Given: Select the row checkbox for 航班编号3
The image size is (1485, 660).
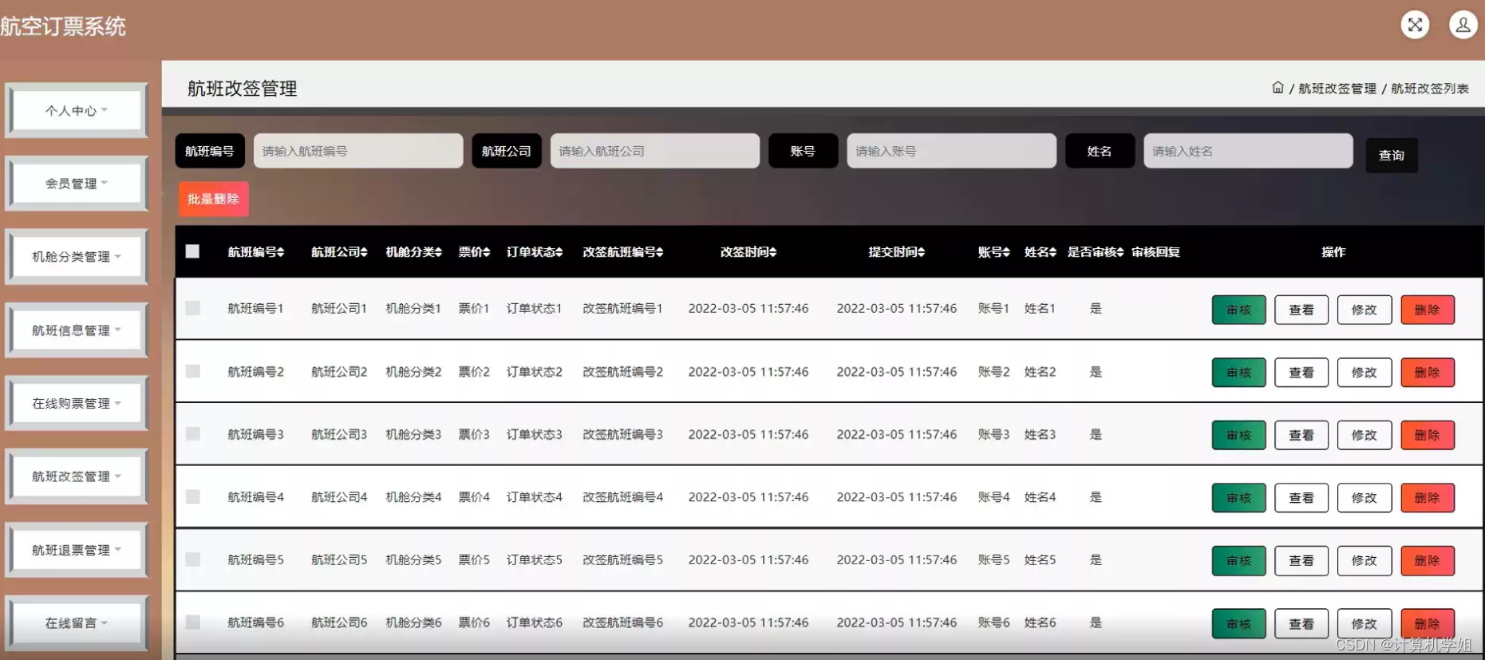Looking at the screenshot, I should 192,434.
